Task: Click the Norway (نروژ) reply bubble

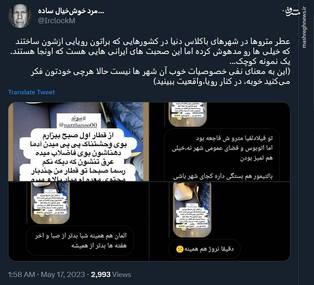Action: click(x=204, y=249)
